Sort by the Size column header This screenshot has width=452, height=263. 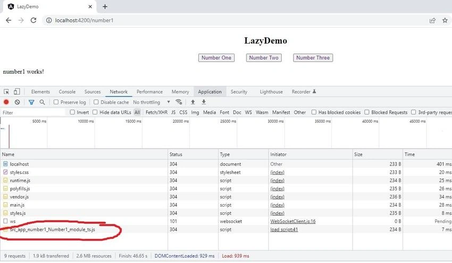pyautogui.click(x=378, y=154)
